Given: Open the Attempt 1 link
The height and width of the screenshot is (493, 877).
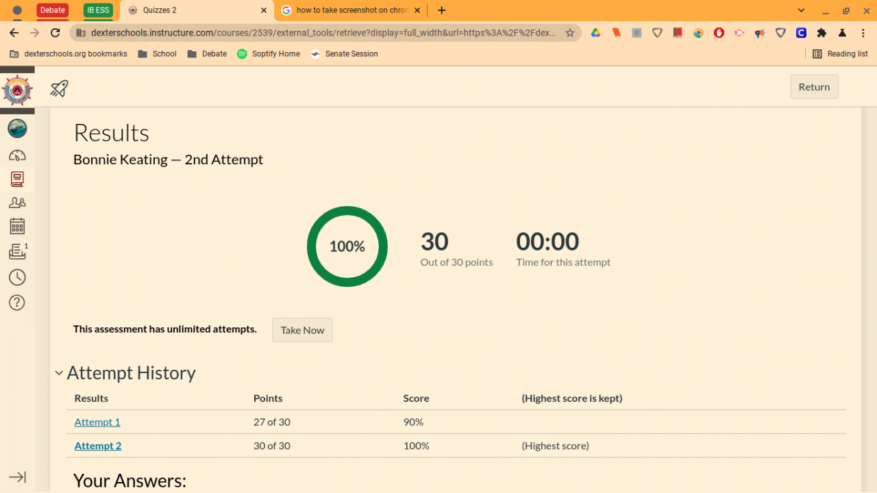Looking at the screenshot, I should [97, 422].
